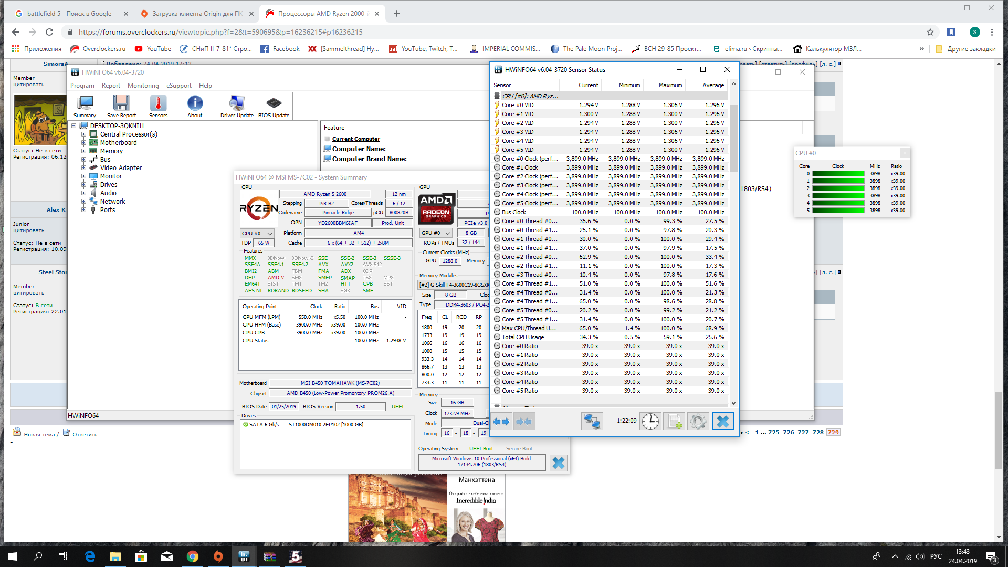Open the GPU #0 selector dropdown
This screenshot has height=567, width=1008.
point(436,233)
